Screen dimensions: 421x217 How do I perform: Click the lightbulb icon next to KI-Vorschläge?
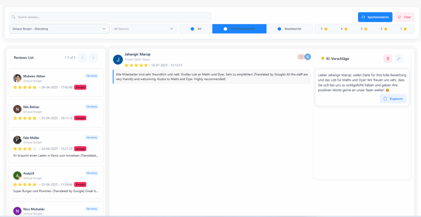click(322, 59)
